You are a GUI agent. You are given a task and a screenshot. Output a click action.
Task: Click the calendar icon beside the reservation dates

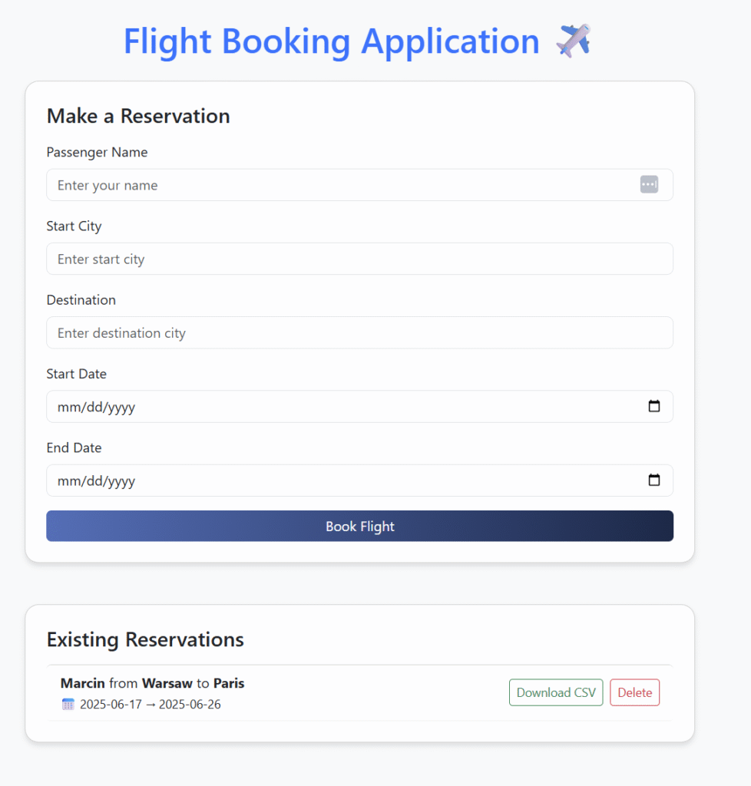pyautogui.click(x=68, y=704)
